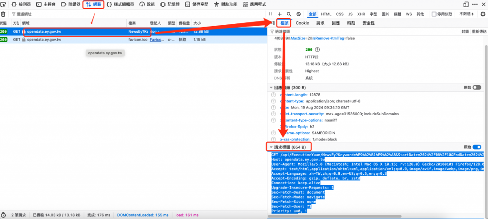Sort by the 大小 column header
The image size is (488, 219).
[230, 23]
